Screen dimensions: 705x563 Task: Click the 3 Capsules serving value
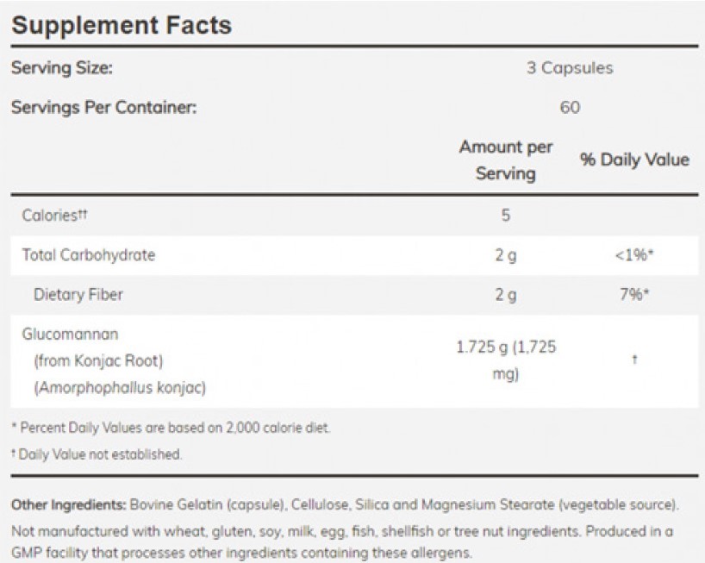570,68
